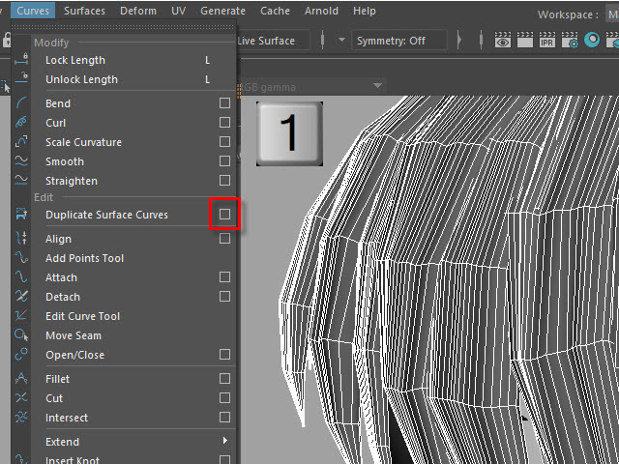This screenshot has width=619, height=464.
Task: Open the Render View eye clapperboard icon
Action: (x=502, y=42)
